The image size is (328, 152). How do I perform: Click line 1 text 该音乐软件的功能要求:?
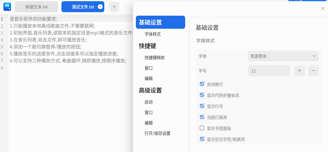pos(34,19)
